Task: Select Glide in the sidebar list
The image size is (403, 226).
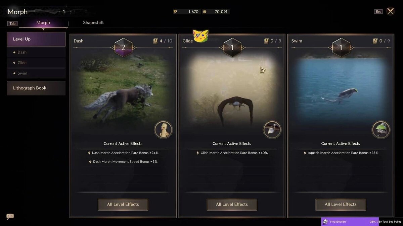Action: (x=36, y=63)
